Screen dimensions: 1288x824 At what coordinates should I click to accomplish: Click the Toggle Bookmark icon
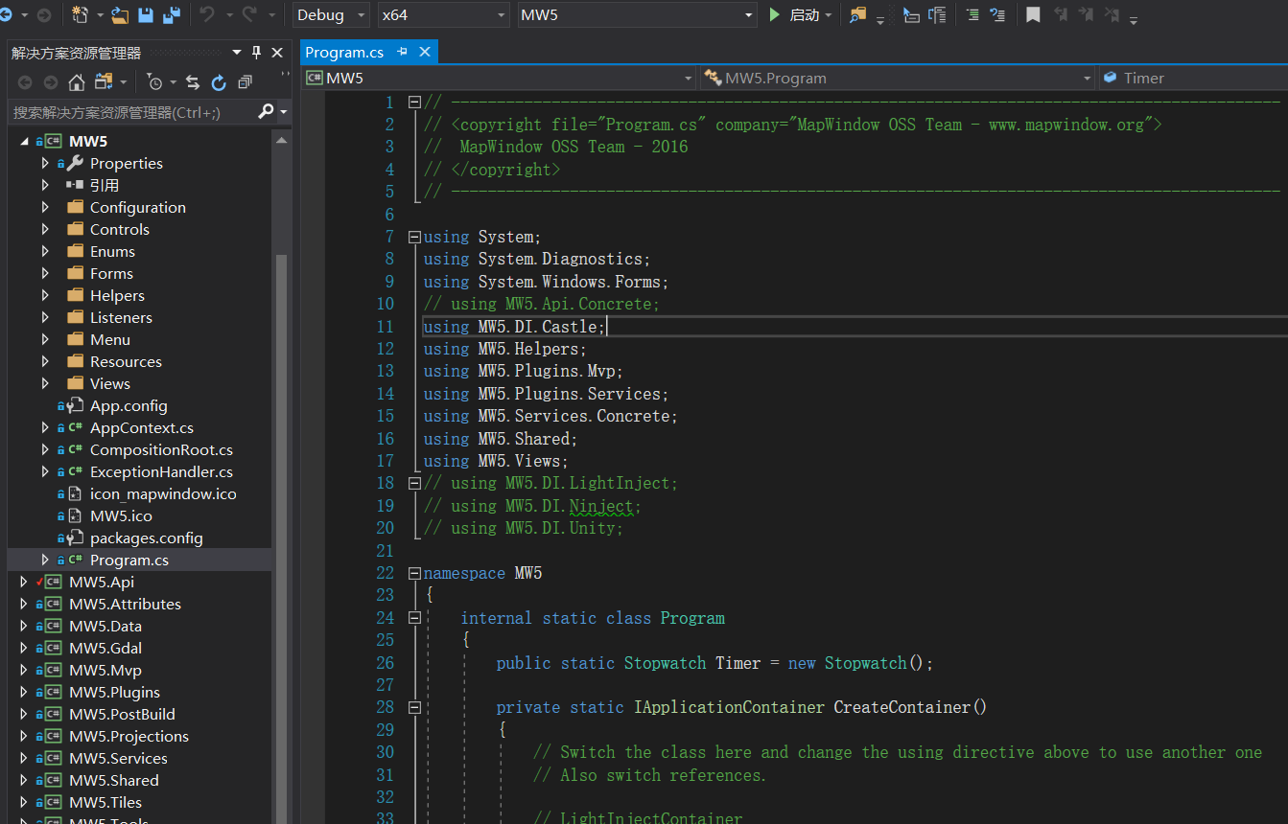pos(1033,15)
